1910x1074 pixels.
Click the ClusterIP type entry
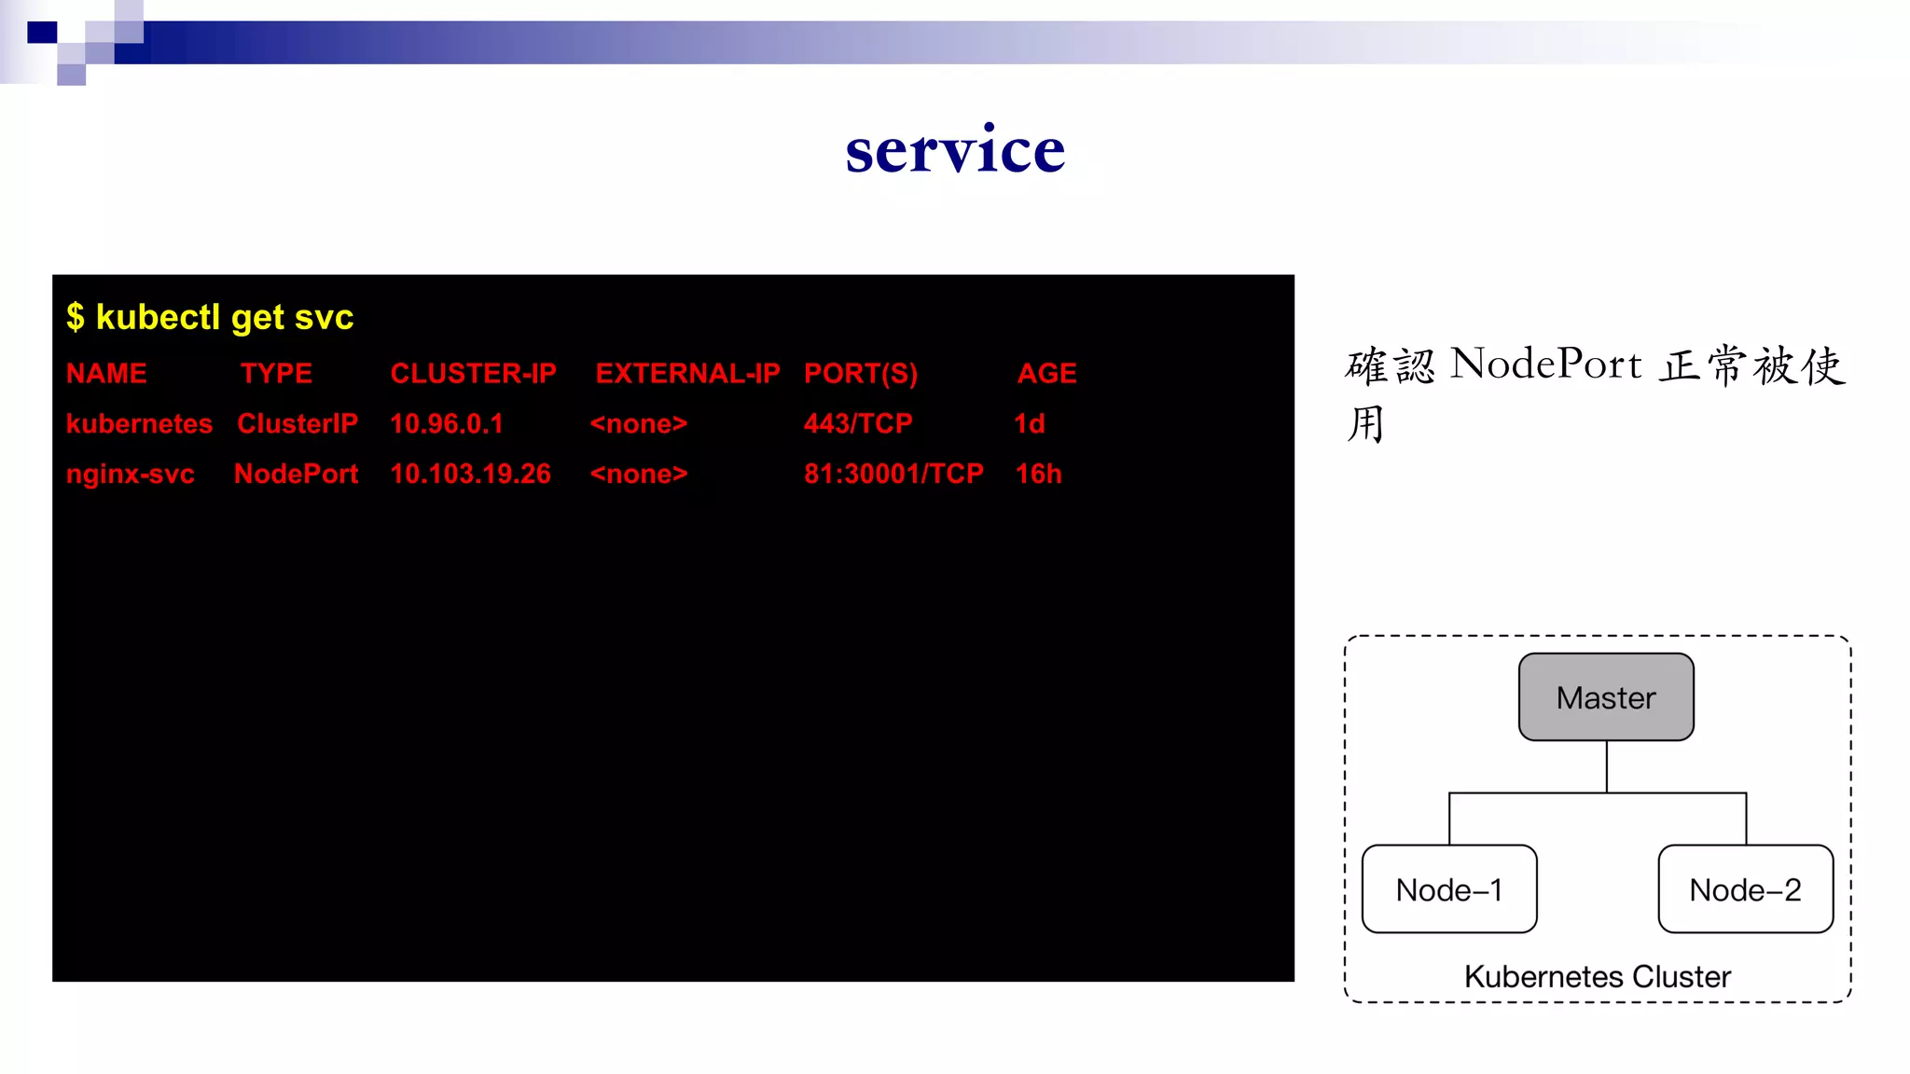pos(298,423)
